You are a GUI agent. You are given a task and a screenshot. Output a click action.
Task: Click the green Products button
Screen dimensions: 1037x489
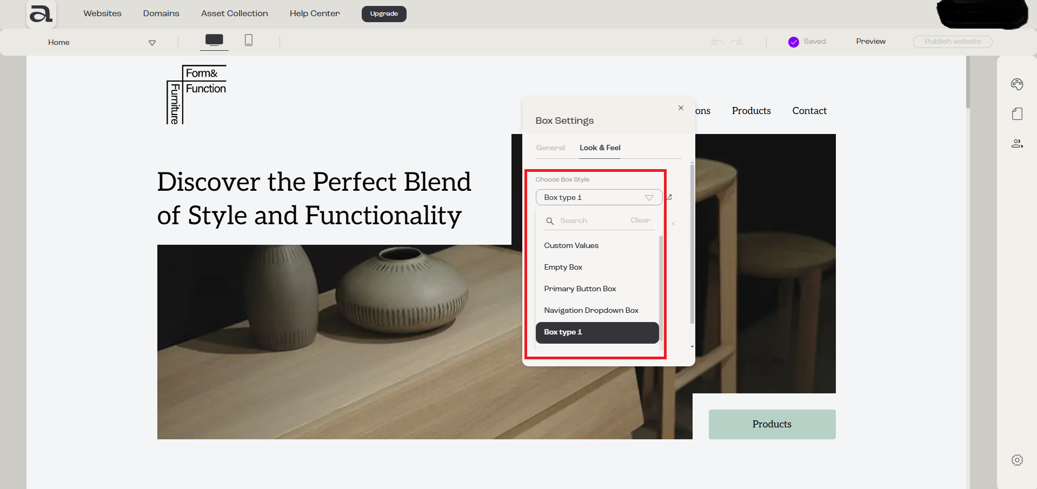coord(772,424)
